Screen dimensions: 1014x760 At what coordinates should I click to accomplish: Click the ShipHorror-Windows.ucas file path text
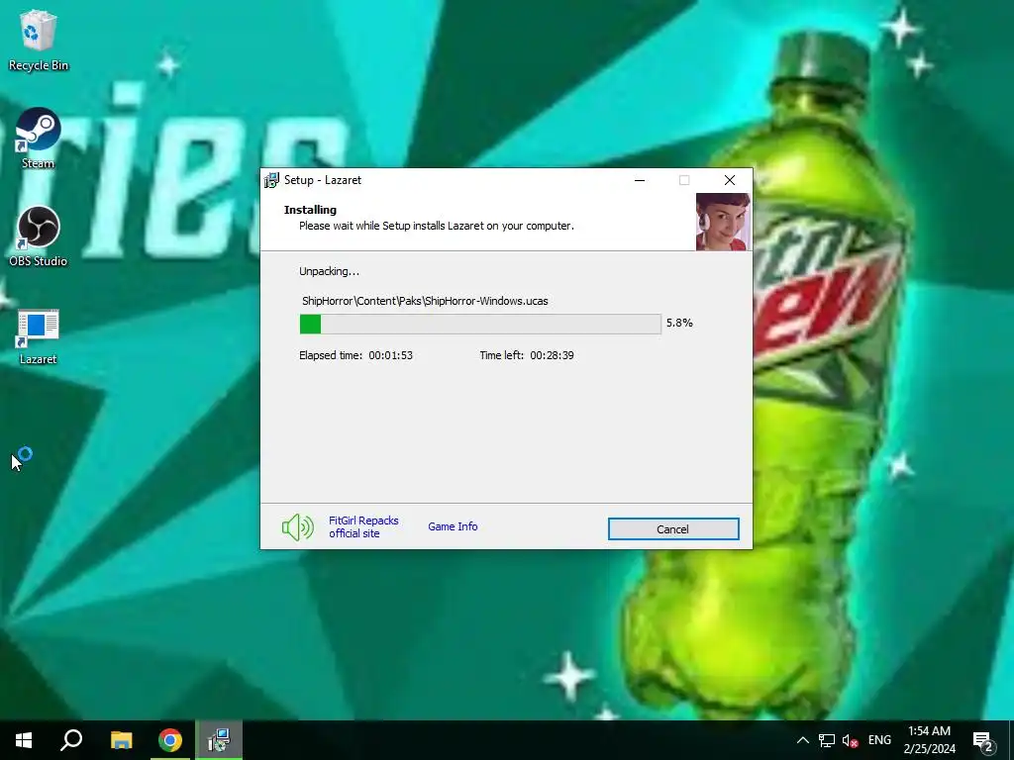tap(425, 301)
